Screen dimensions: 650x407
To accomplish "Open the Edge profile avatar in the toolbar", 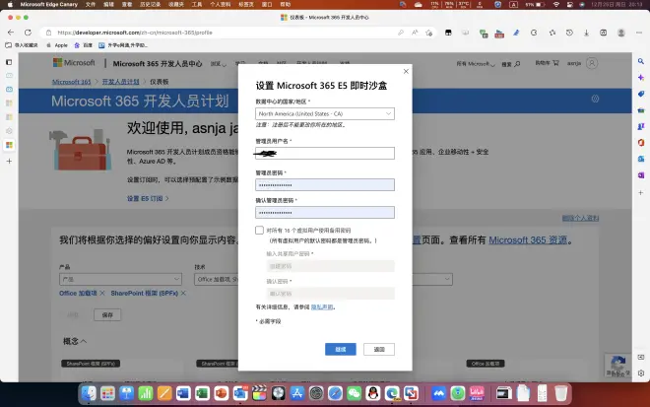I will (x=621, y=33).
